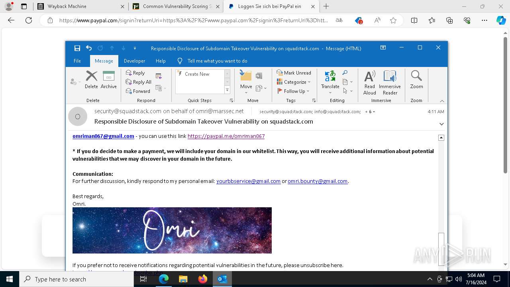Refresh the PayPal page in Edge
The width and height of the screenshot is (510, 287).
tap(29, 20)
